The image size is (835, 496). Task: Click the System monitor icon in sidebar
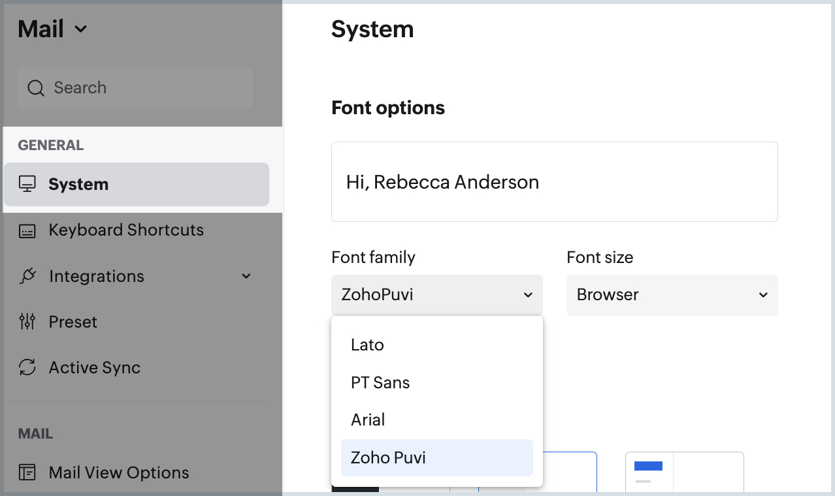pos(27,184)
